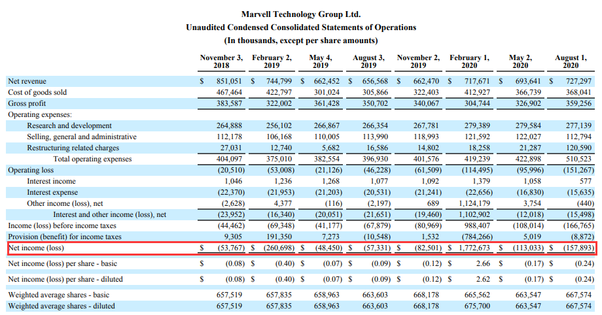Click the Operating expenses: label
The height and width of the screenshot is (315, 602).
click(x=40, y=115)
